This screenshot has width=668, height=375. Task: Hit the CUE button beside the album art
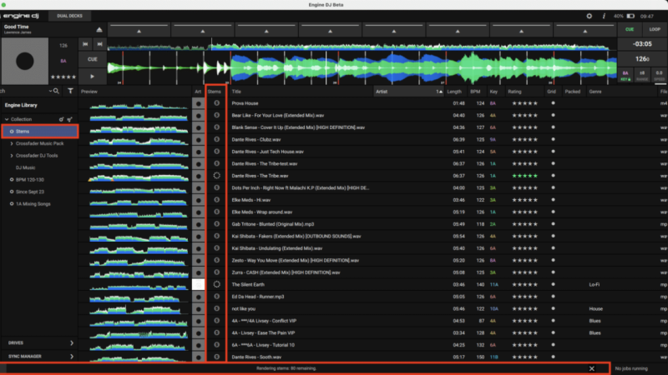point(93,59)
